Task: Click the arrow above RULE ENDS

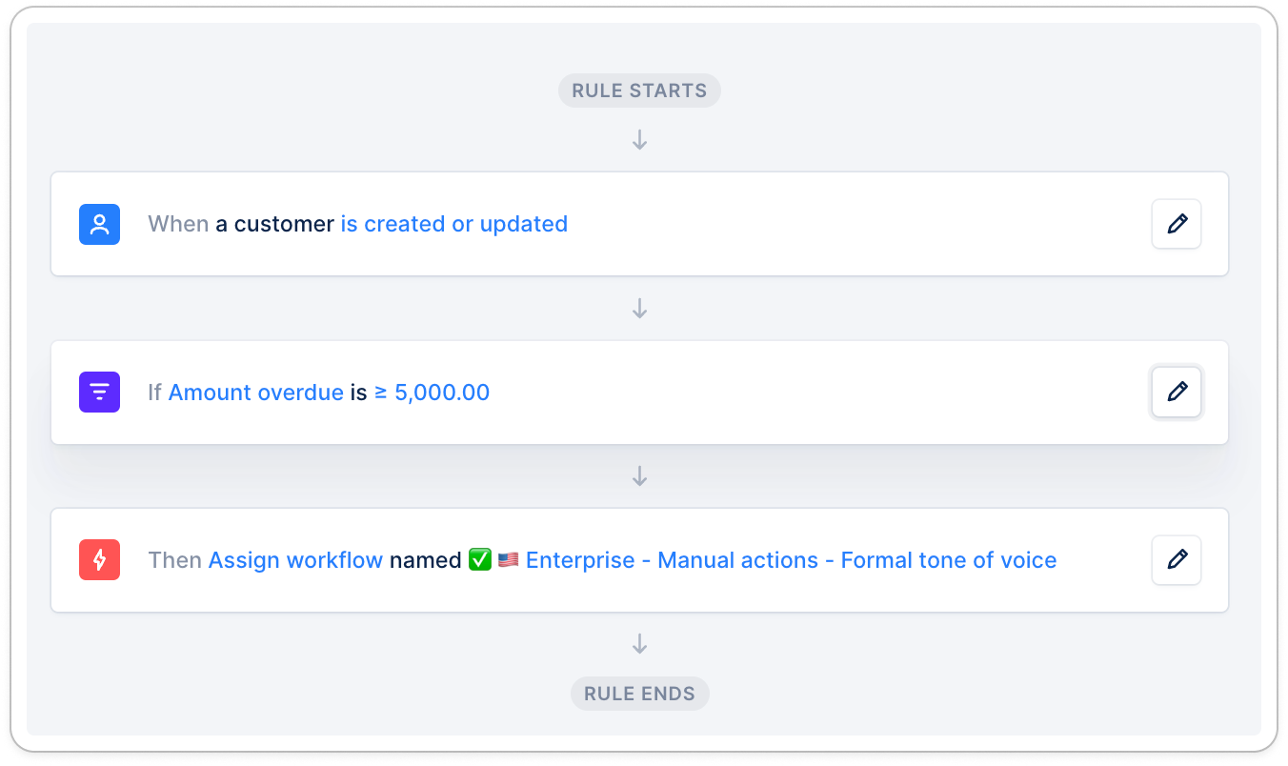Action: (x=640, y=645)
